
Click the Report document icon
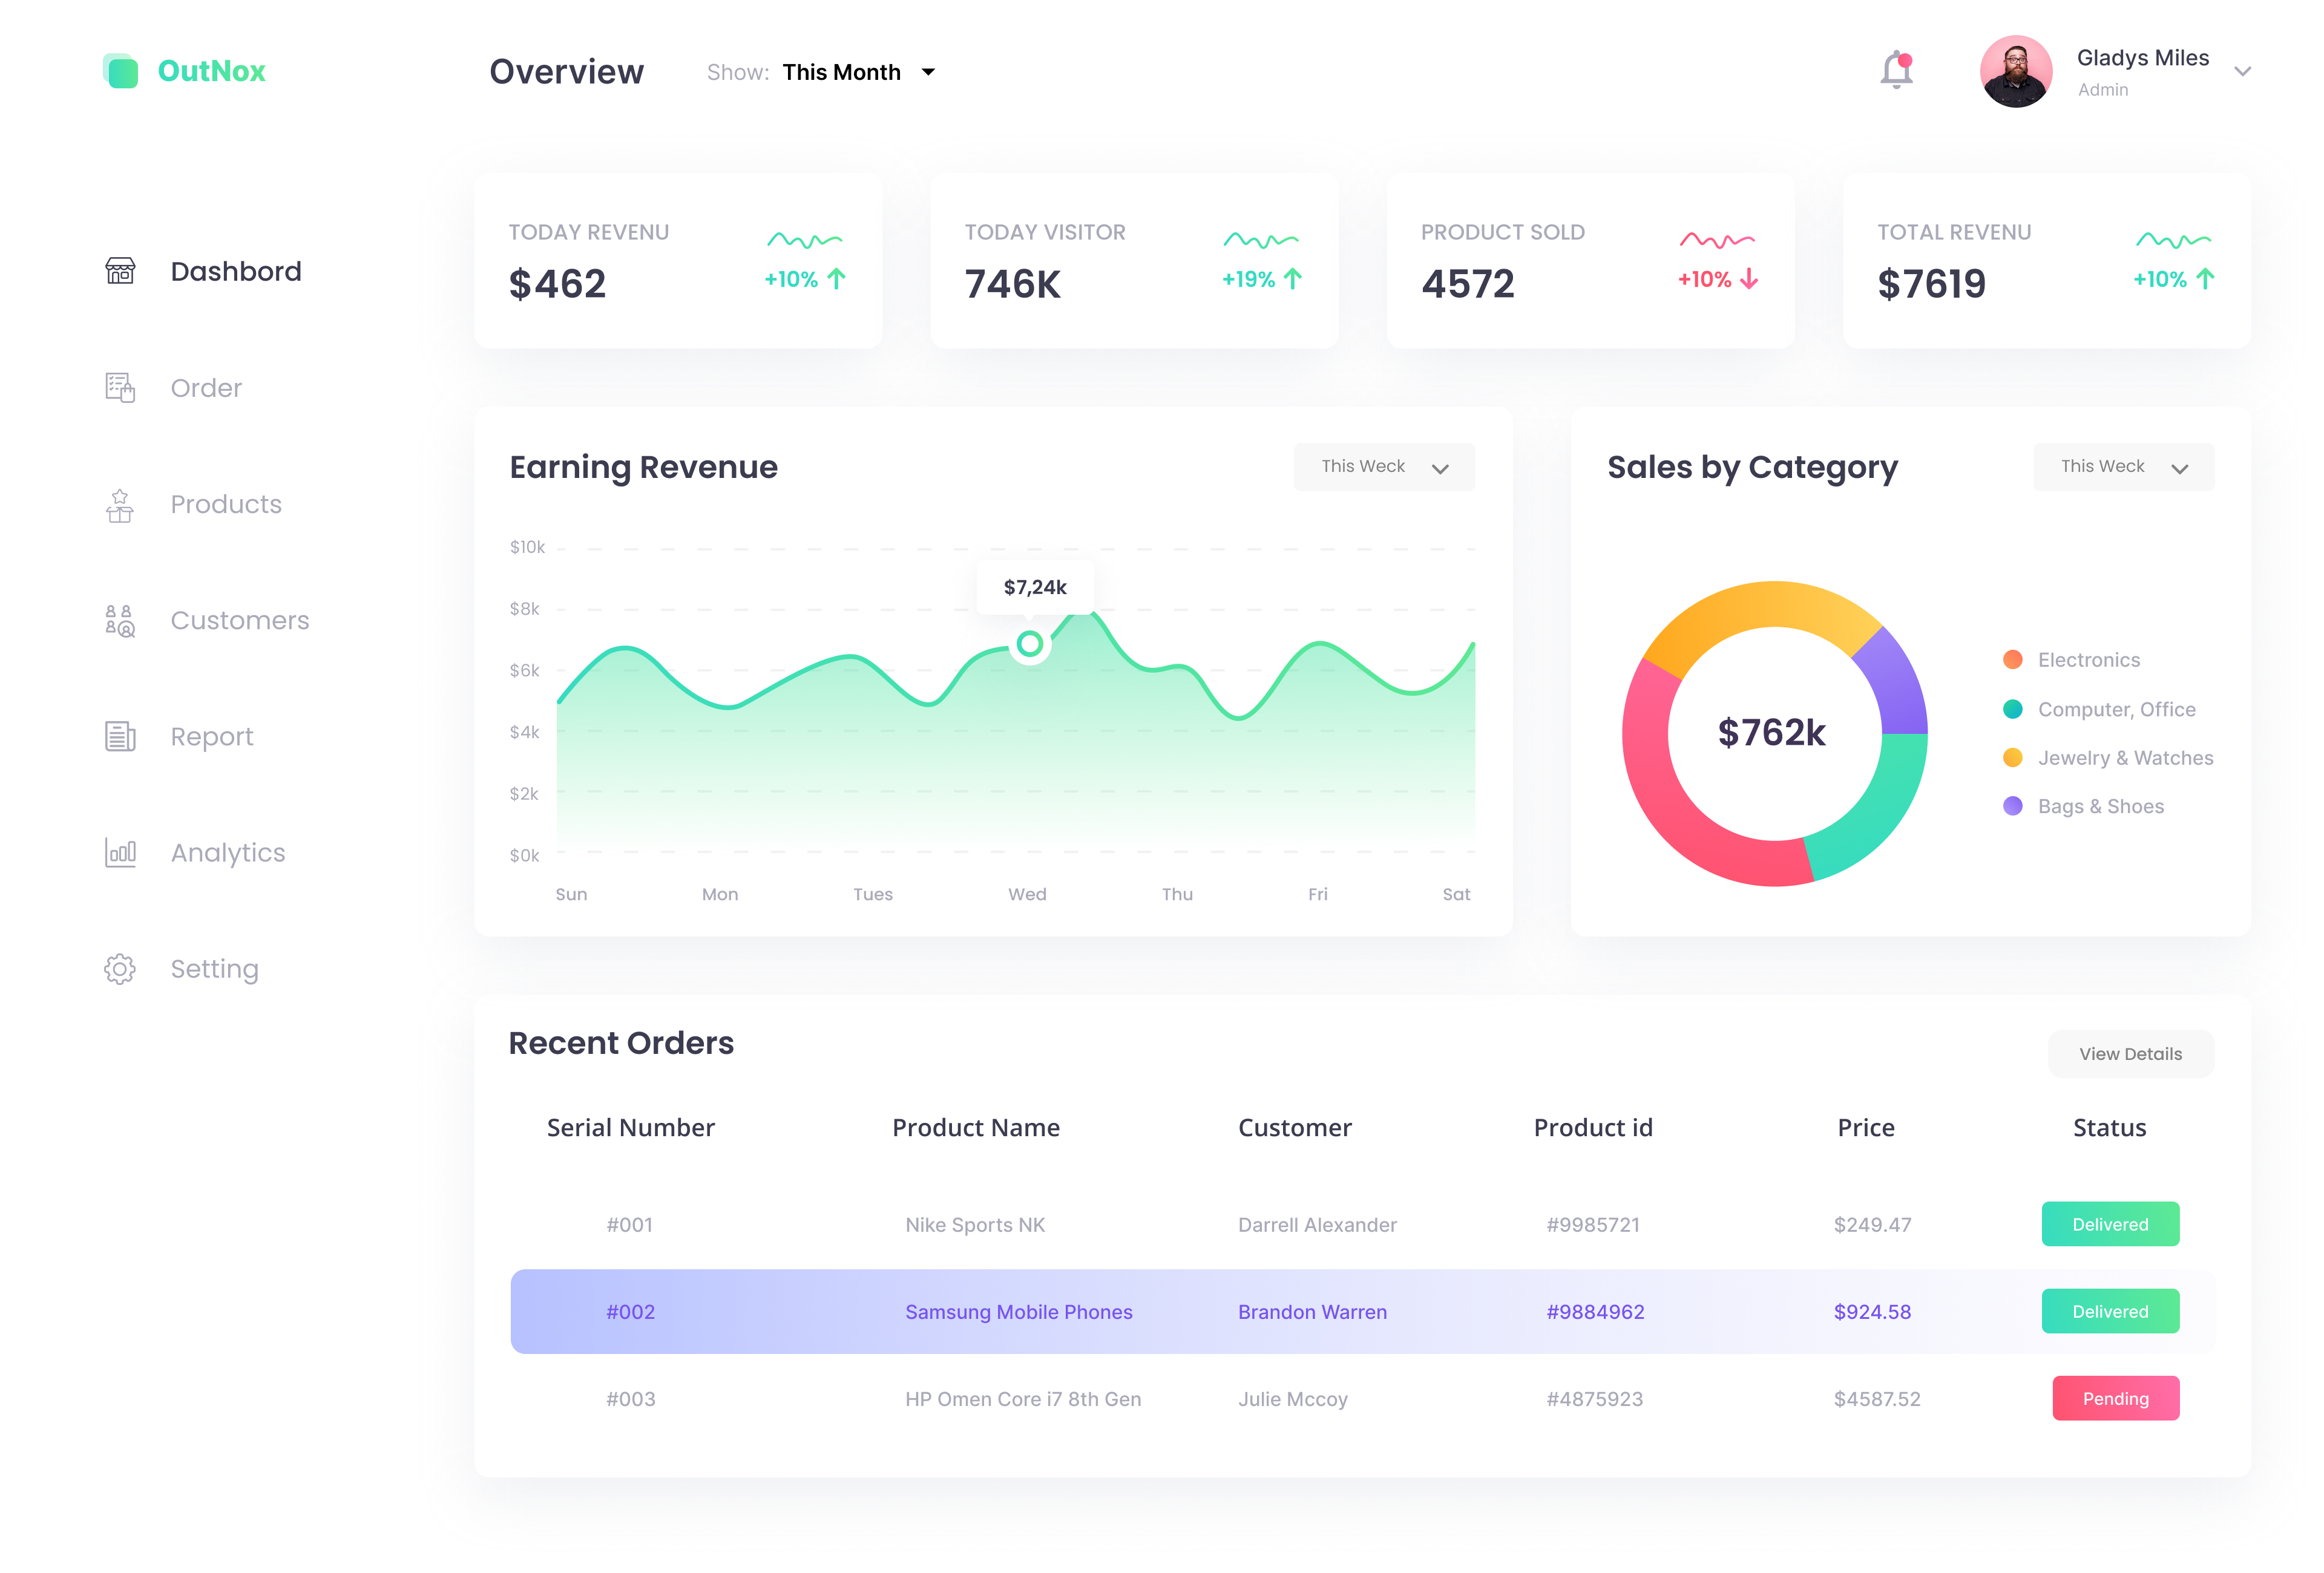[x=120, y=736]
